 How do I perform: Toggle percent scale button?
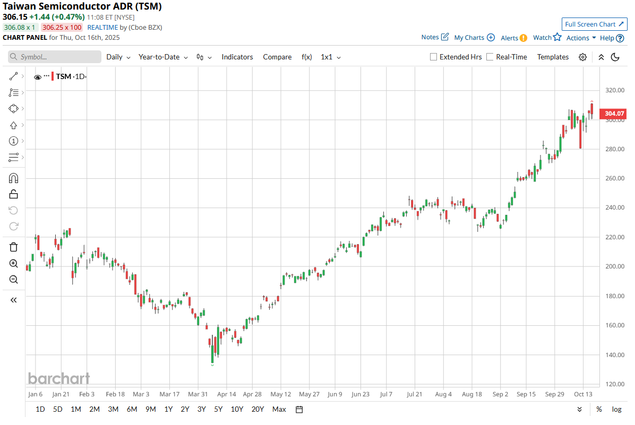tap(599, 410)
